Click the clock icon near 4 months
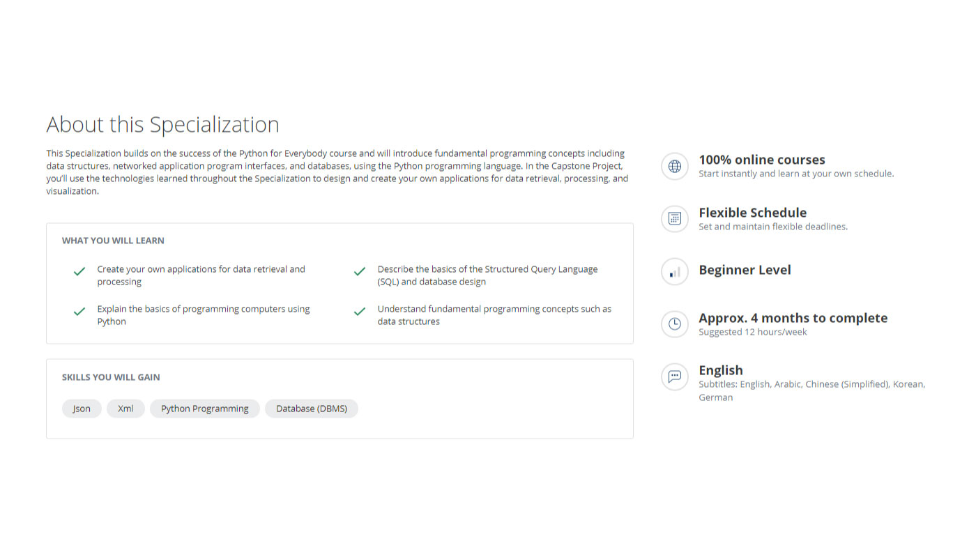 (674, 324)
